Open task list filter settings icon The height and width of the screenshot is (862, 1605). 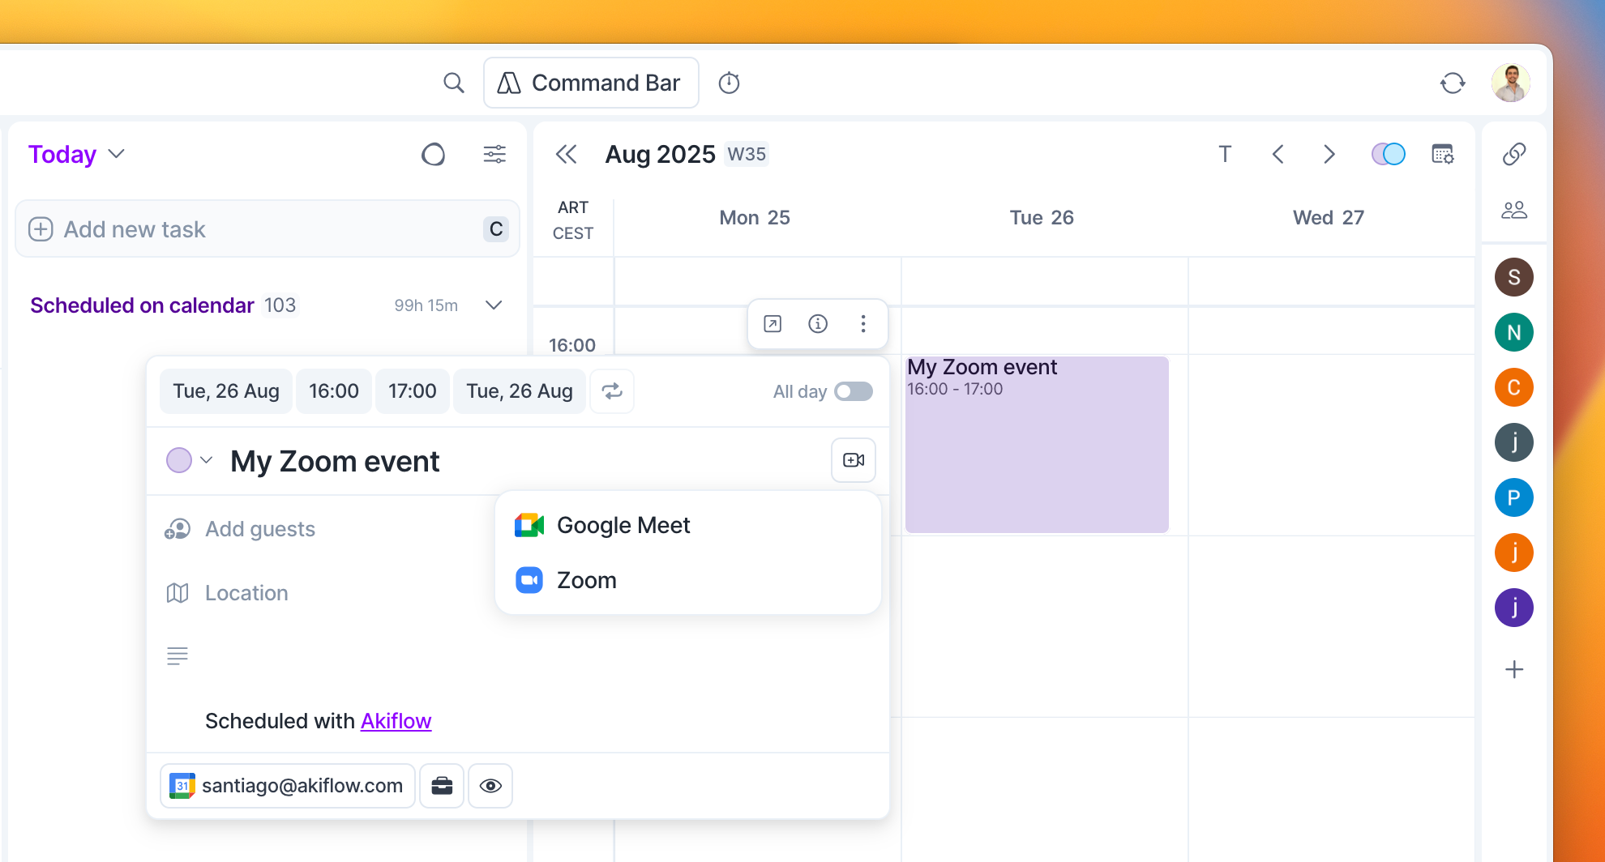pyautogui.click(x=494, y=154)
